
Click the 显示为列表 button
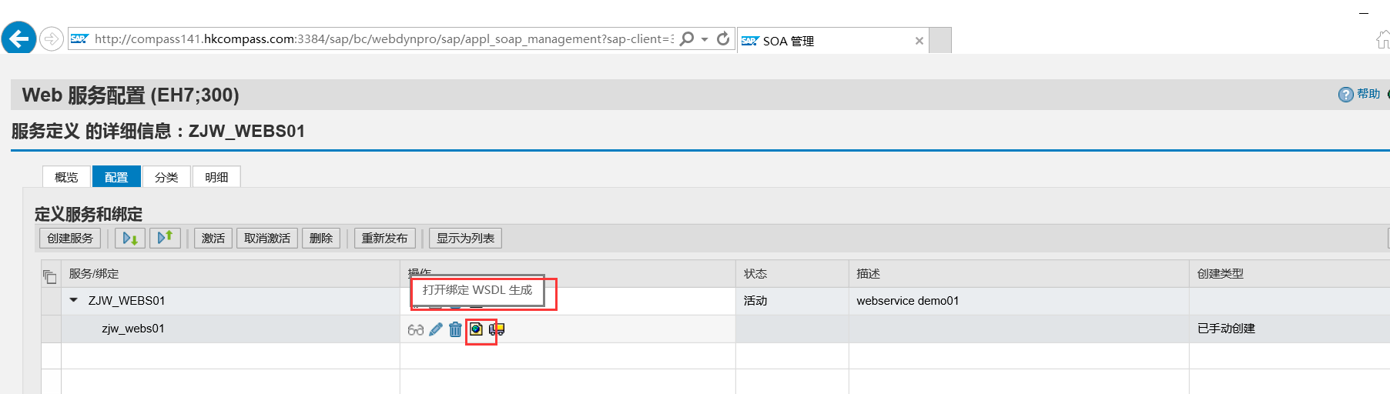(x=466, y=239)
